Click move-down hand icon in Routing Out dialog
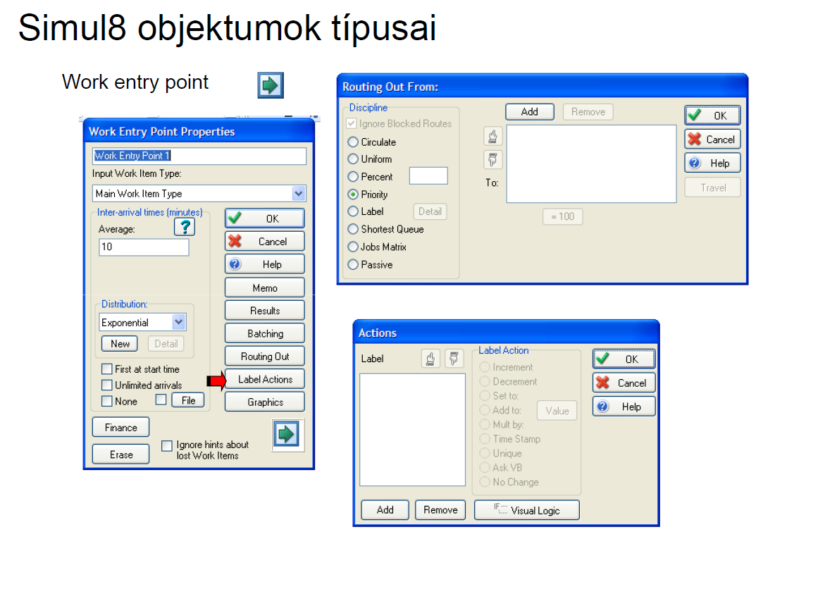The height and width of the screenshot is (594, 818). click(x=492, y=159)
